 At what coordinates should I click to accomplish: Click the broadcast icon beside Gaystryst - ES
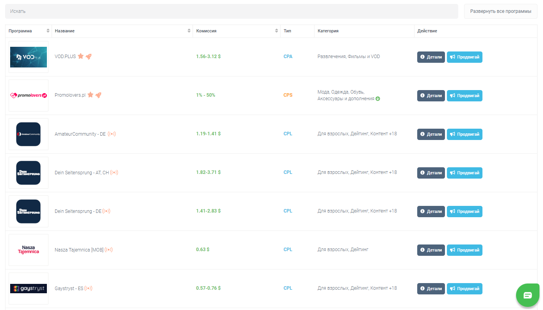pos(88,288)
